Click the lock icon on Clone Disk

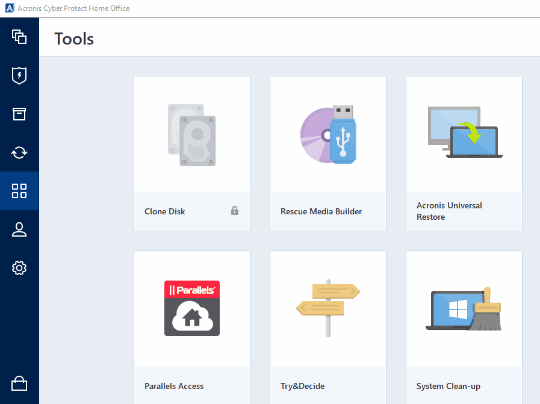tap(235, 211)
